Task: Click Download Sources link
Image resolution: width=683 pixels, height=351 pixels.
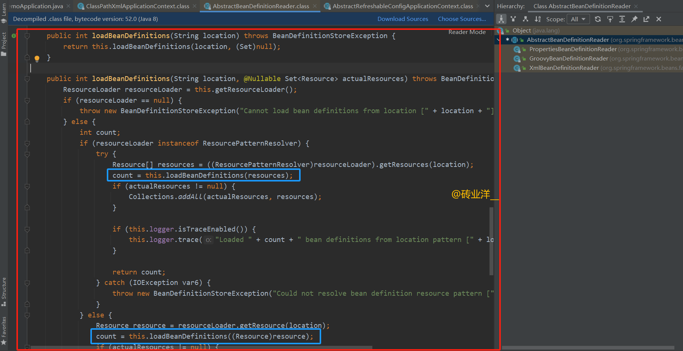Action: coord(403,19)
